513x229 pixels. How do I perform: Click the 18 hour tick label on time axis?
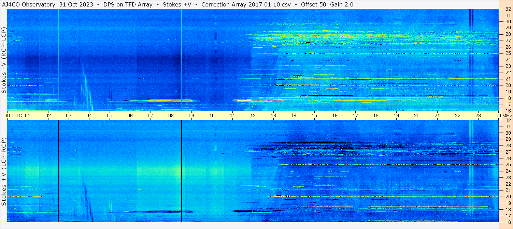click(x=376, y=116)
